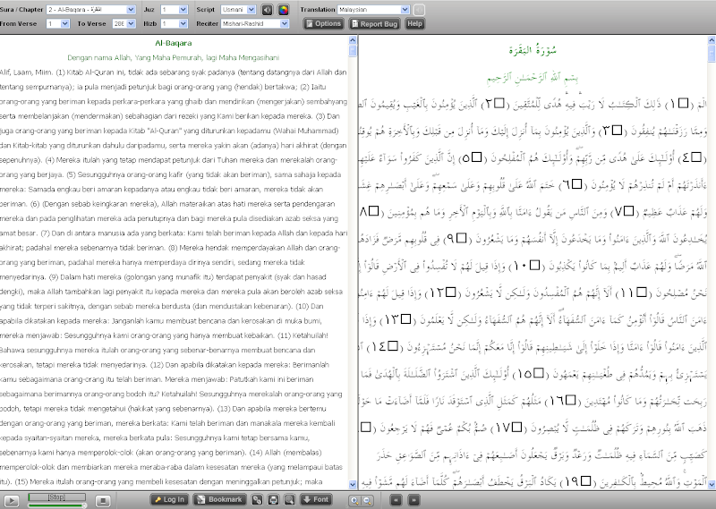Click the Arabic Bismillah line
Screen dimensions: 716x509
533,78
